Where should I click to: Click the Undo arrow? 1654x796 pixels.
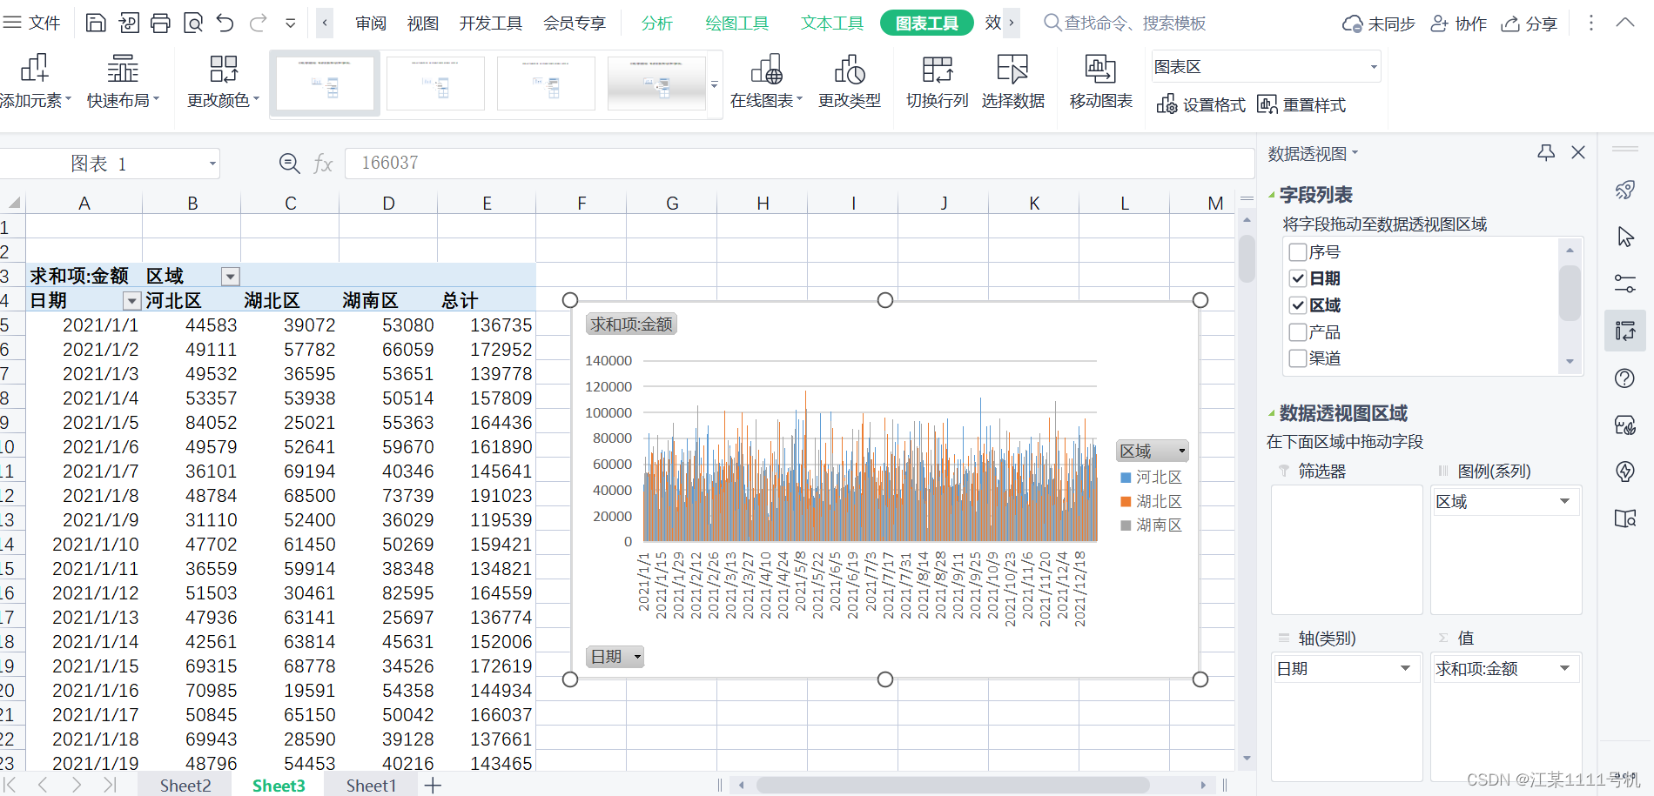click(x=225, y=23)
